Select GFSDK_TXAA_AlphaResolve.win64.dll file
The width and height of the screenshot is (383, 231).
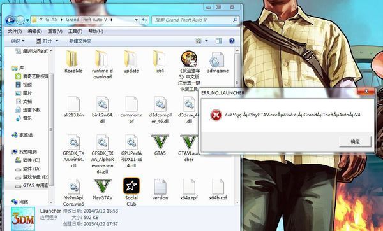[102, 154]
